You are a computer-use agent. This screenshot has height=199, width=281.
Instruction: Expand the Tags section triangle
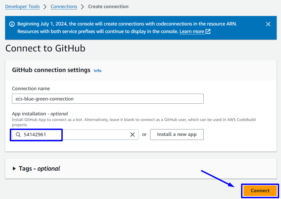pyautogui.click(x=14, y=169)
